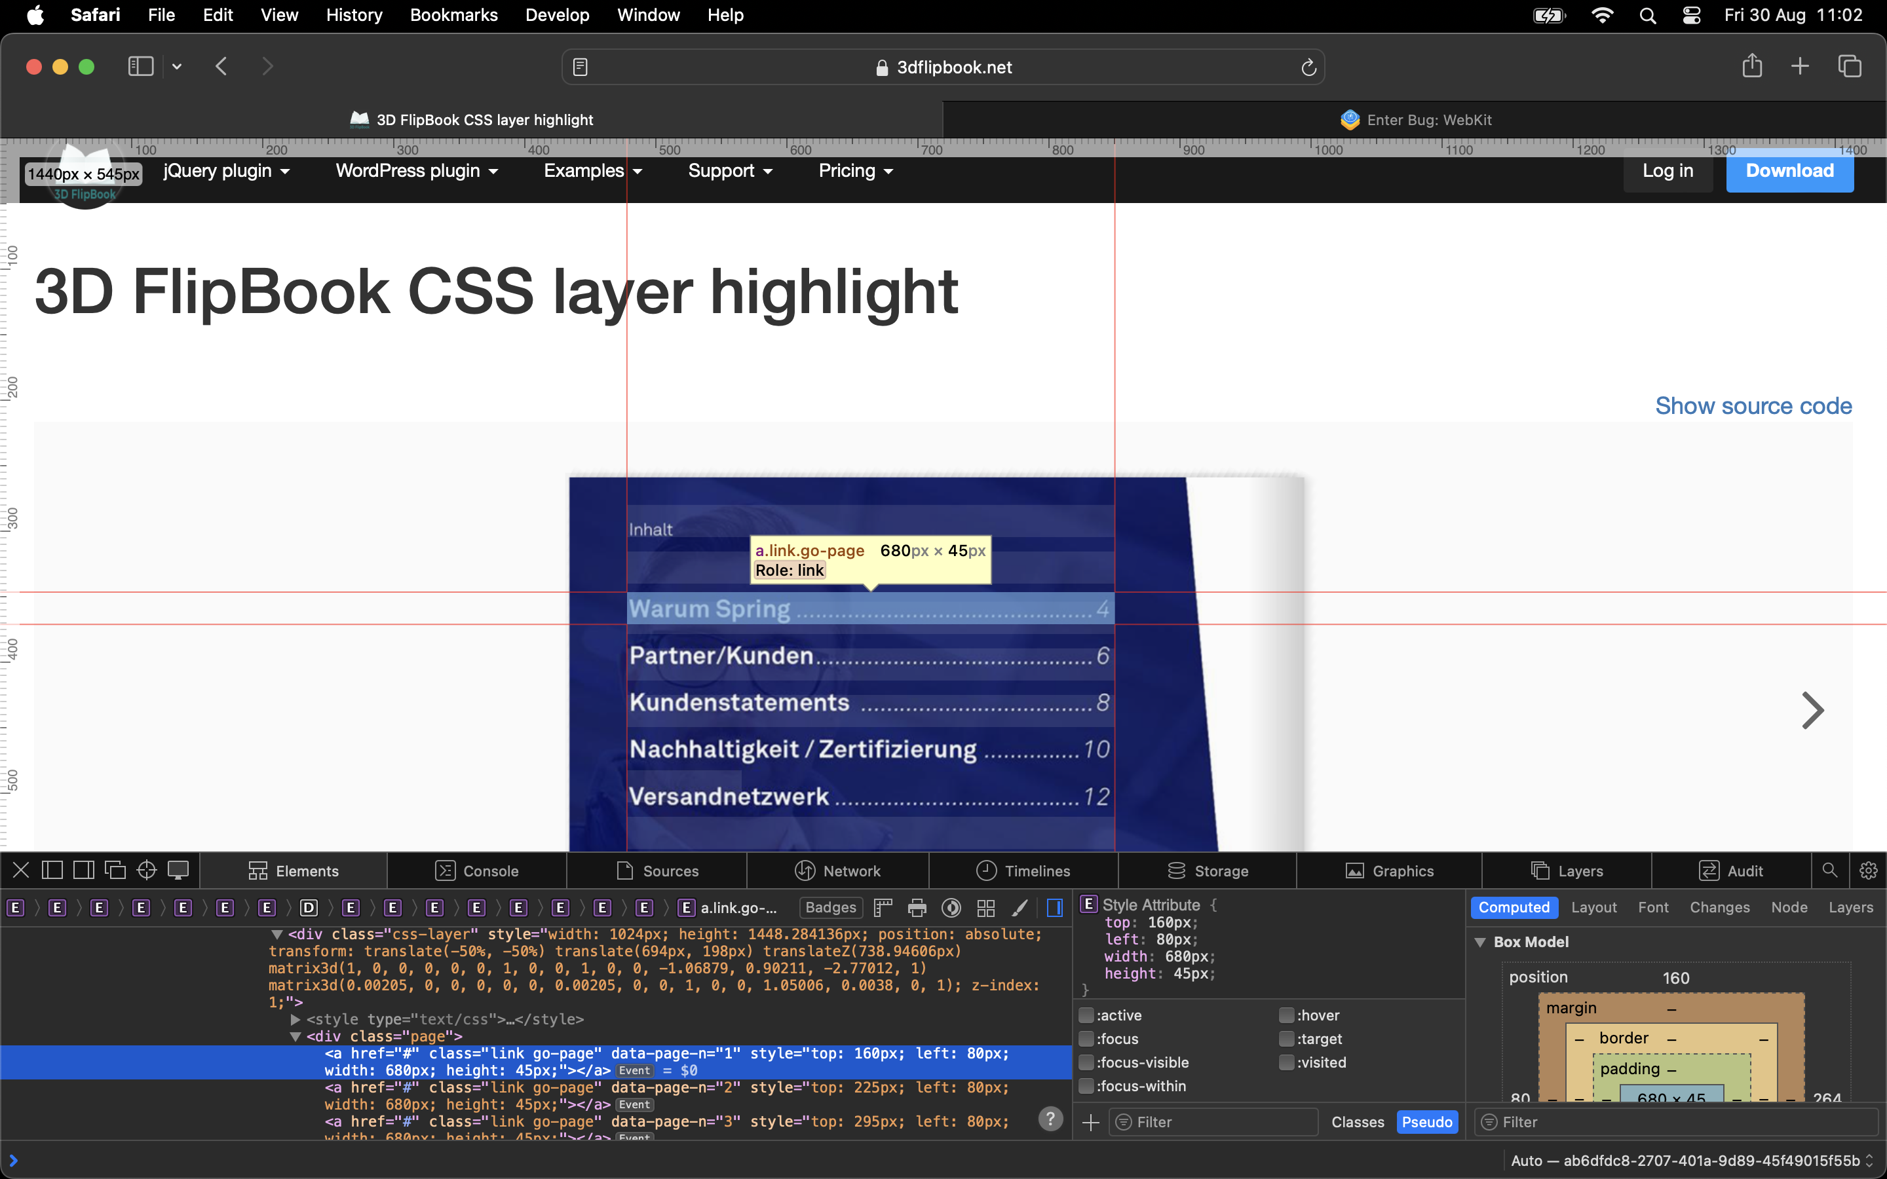Dock Web Inspector to the right side

coord(83,870)
